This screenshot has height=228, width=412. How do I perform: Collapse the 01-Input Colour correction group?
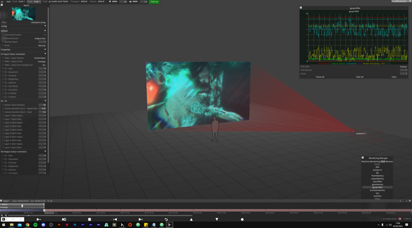click(x=45, y=54)
